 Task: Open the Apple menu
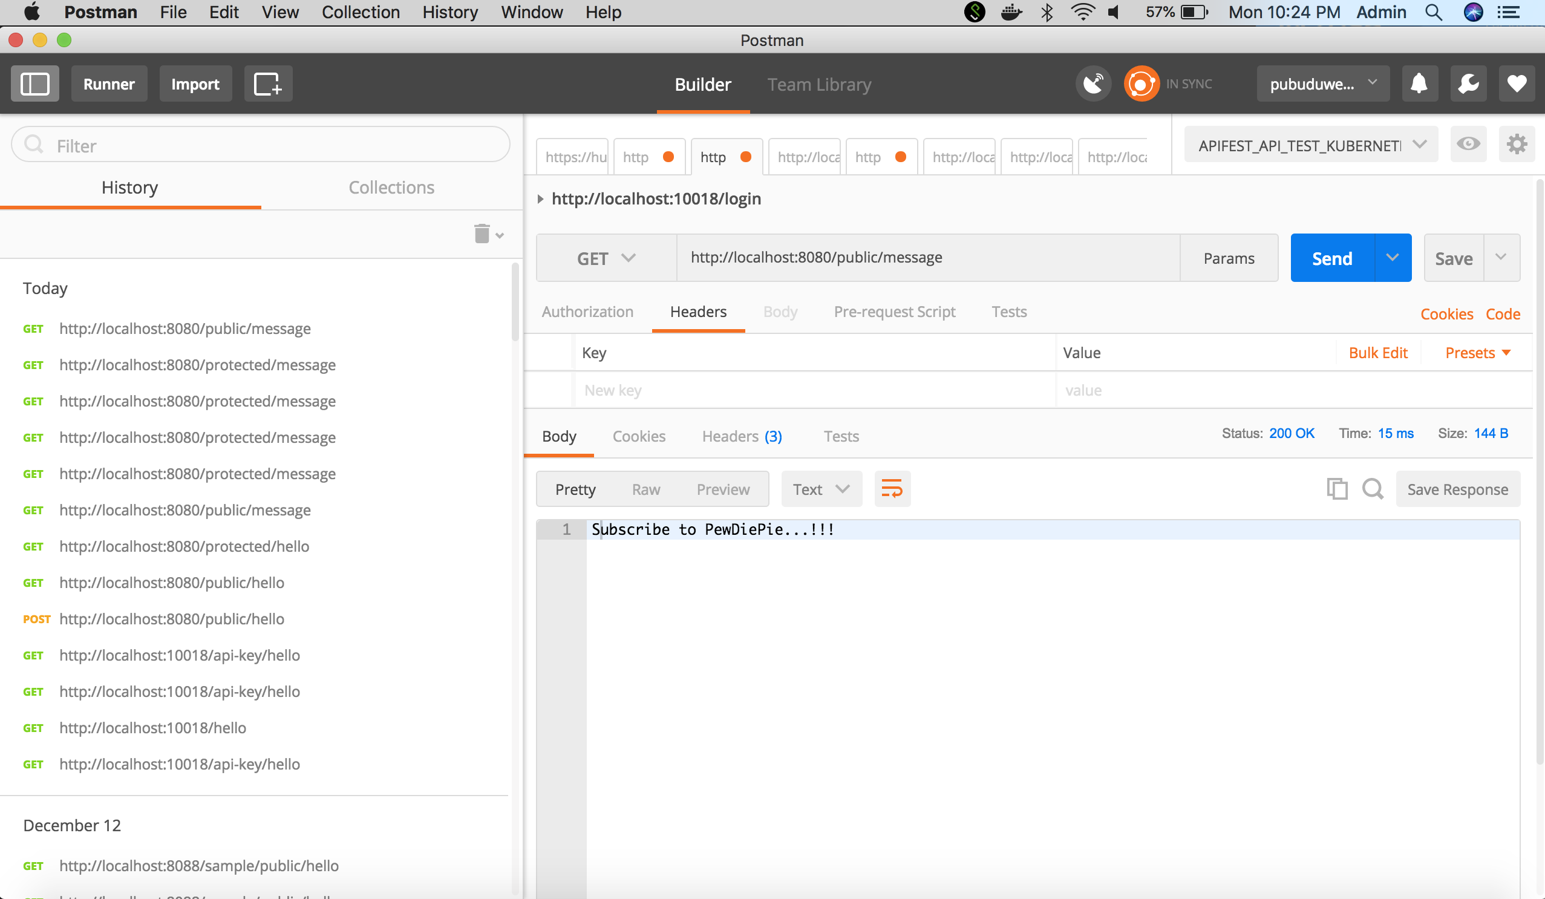pos(32,11)
